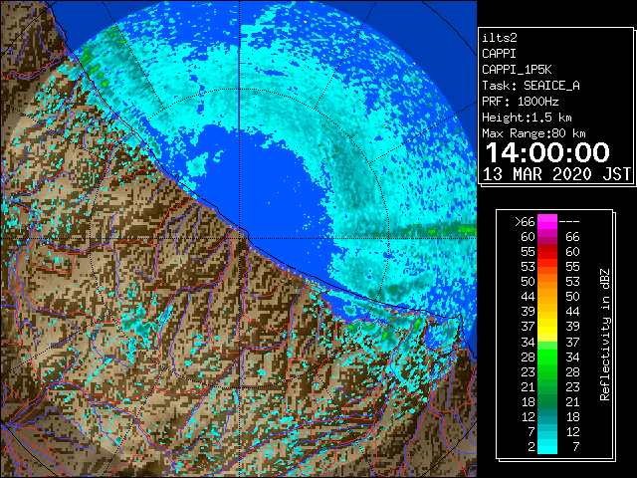Click the '>66' legend label
This screenshot has height=478, width=637.
click(525, 221)
